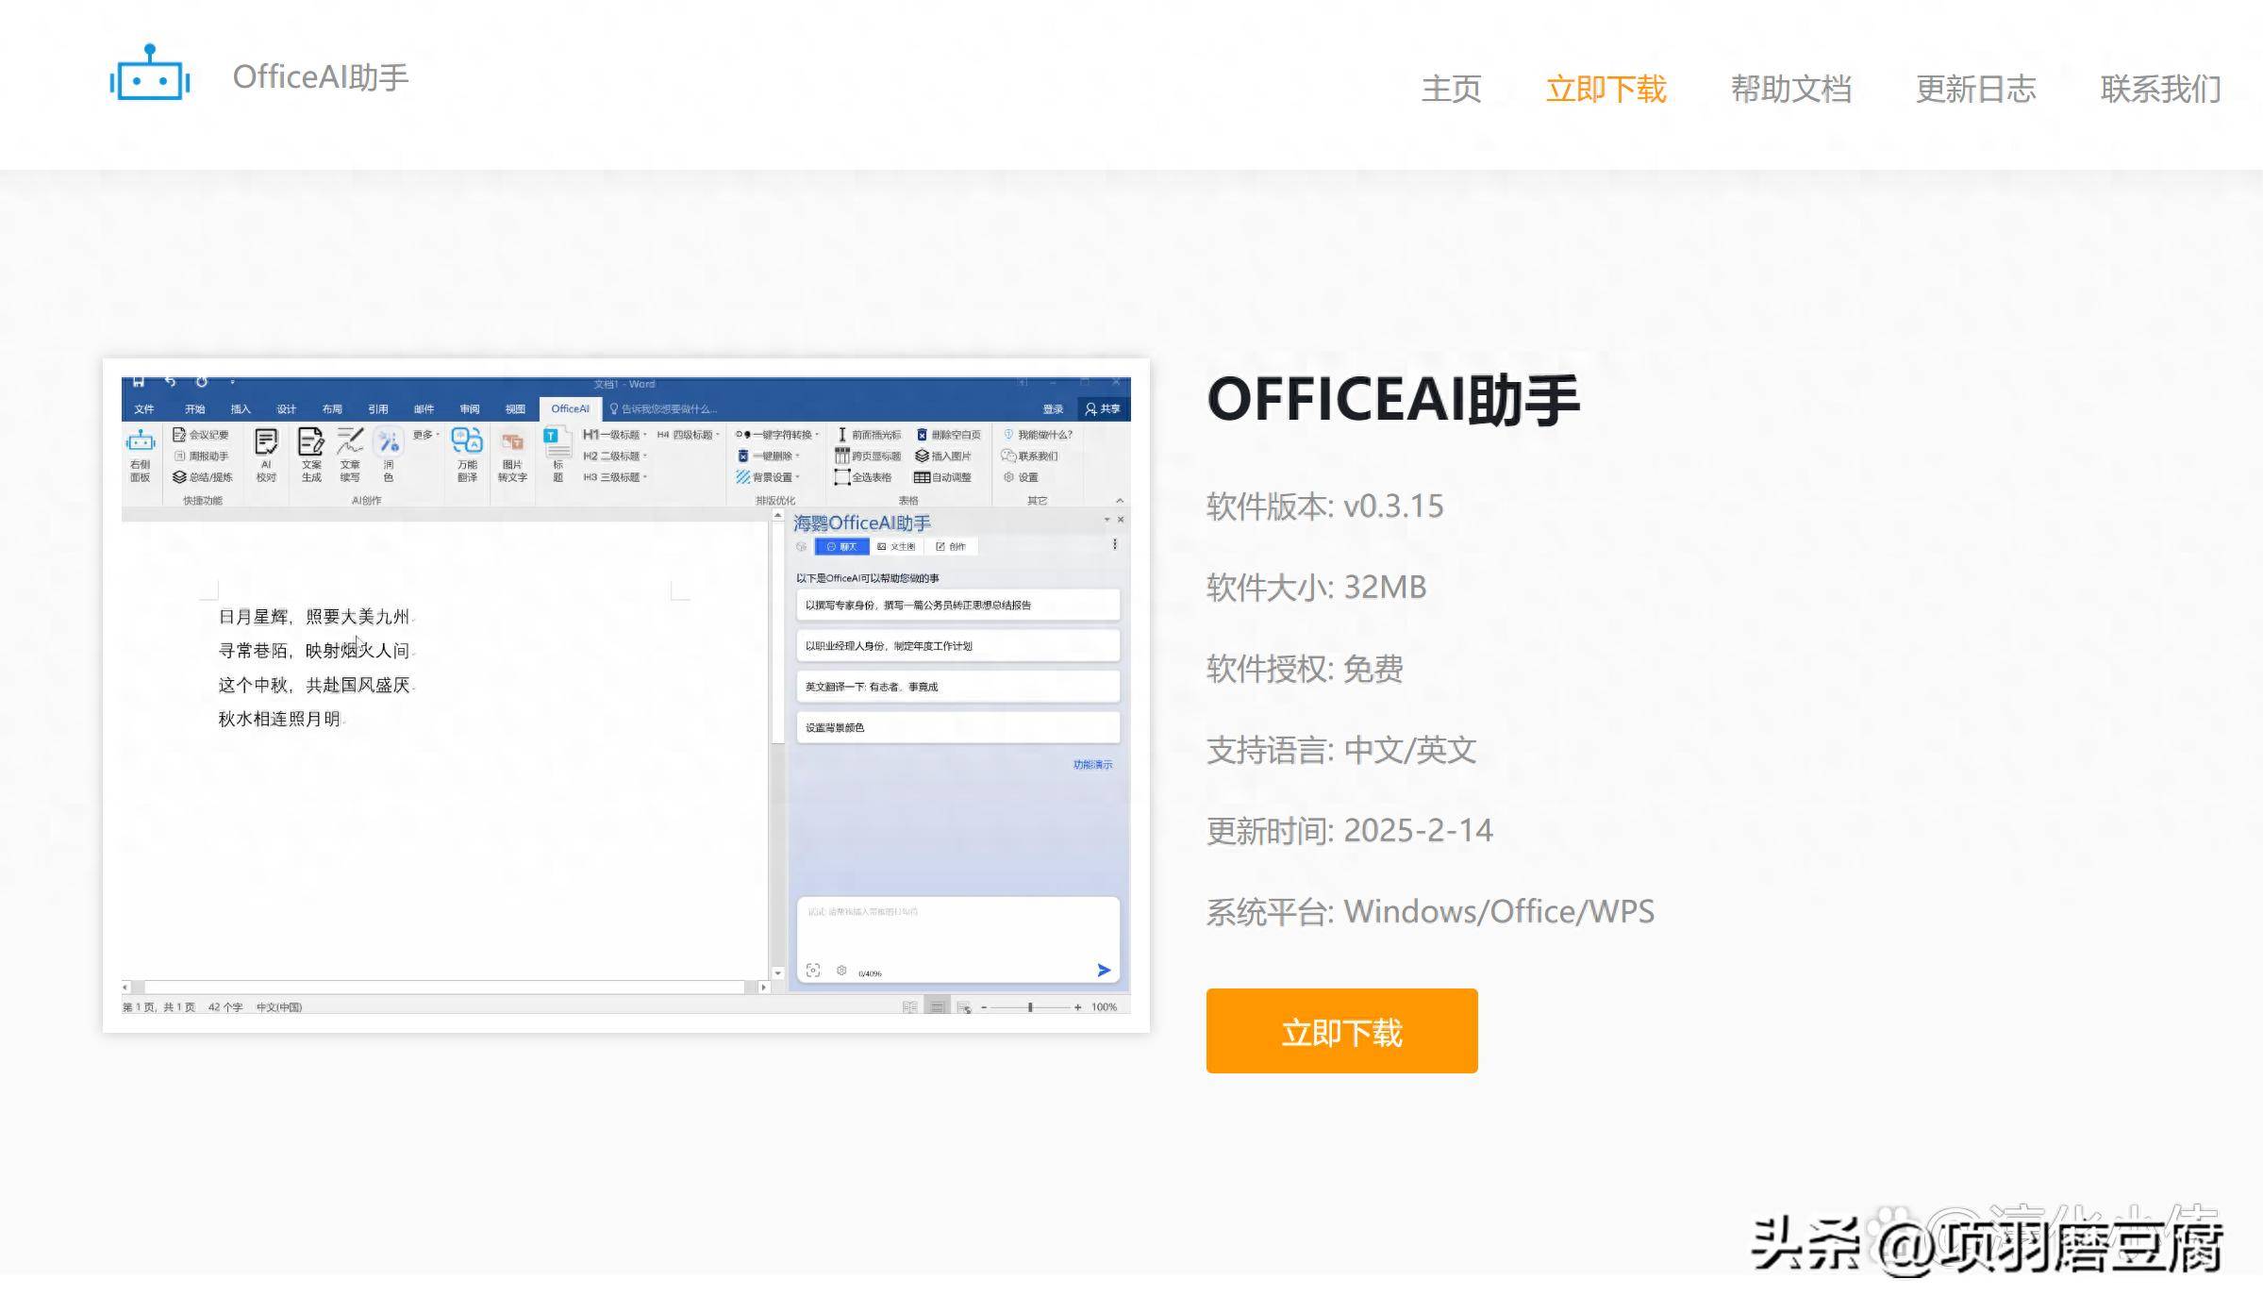
Task: Click the blue send arrow in chat box
Action: [x=1104, y=970]
